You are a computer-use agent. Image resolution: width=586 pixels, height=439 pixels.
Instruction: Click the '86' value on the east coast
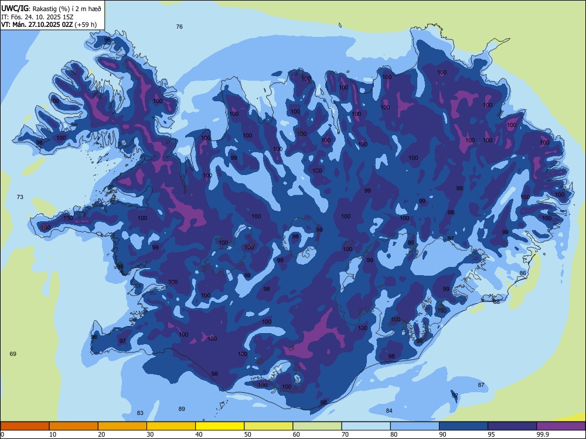pyautogui.click(x=523, y=273)
